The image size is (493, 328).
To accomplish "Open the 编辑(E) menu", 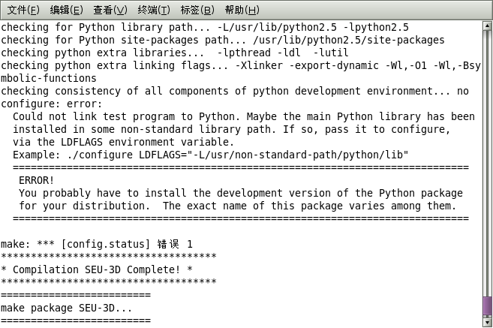I will [66, 10].
